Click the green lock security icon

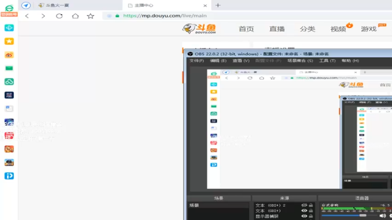[117, 16]
